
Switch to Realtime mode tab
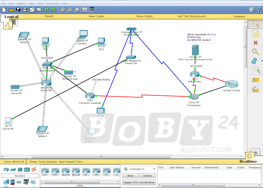(x=248, y=161)
